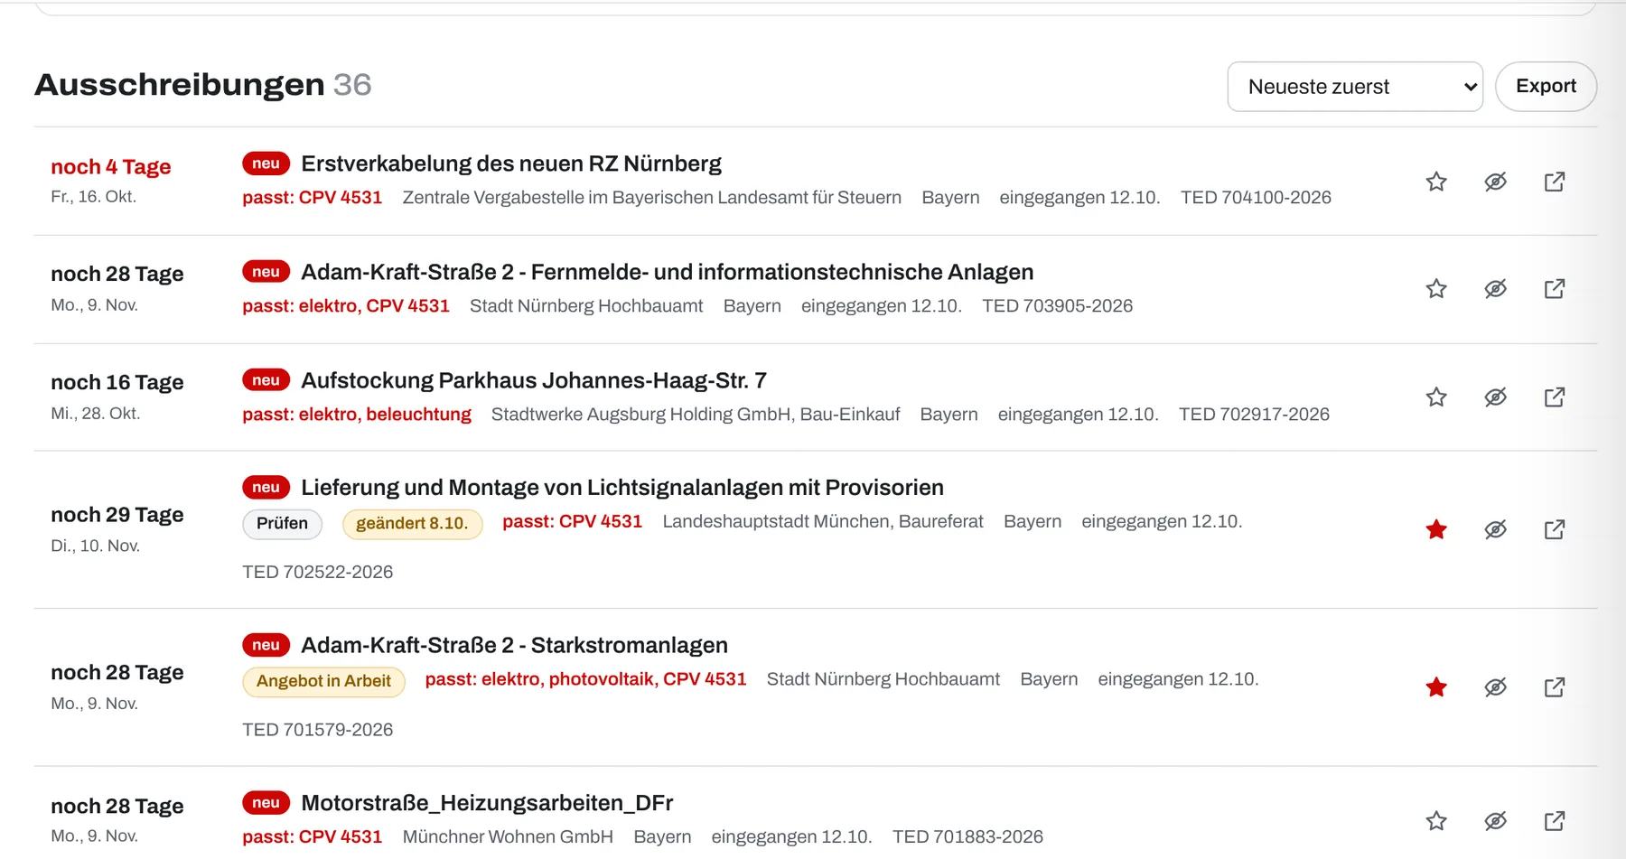Image resolution: width=1626 pixels, height=859 pixels.
Task: Unstar the Lichtsignalanlagen mit Provisorien tender
Action: point(1436,529)
